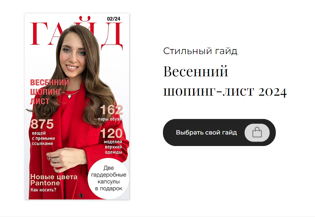The width and height of the screenshot is (315, 217).
Task: Click the shopping bag icon
Action: pyautogui.click(x=257, y=132)
